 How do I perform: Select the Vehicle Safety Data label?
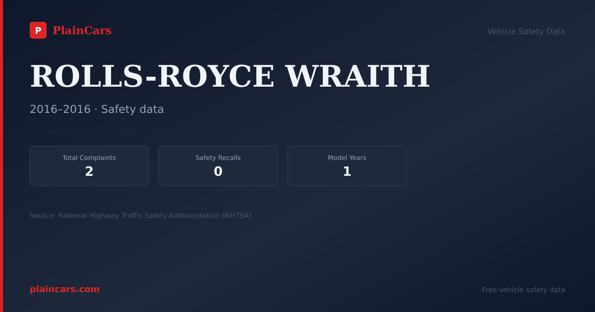point(526,31)
